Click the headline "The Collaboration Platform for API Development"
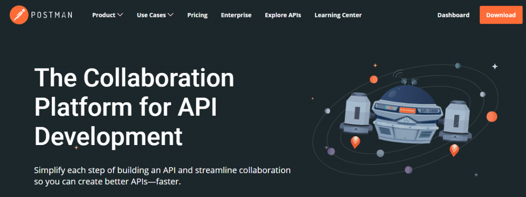Image resolution: width=526 pixels, height=197 pixels. point(134,107)
